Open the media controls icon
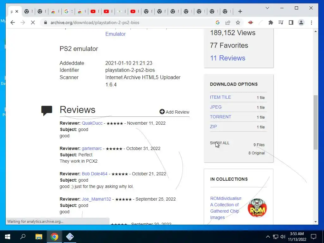Viewport: 324px width, 243px height. 281,22
